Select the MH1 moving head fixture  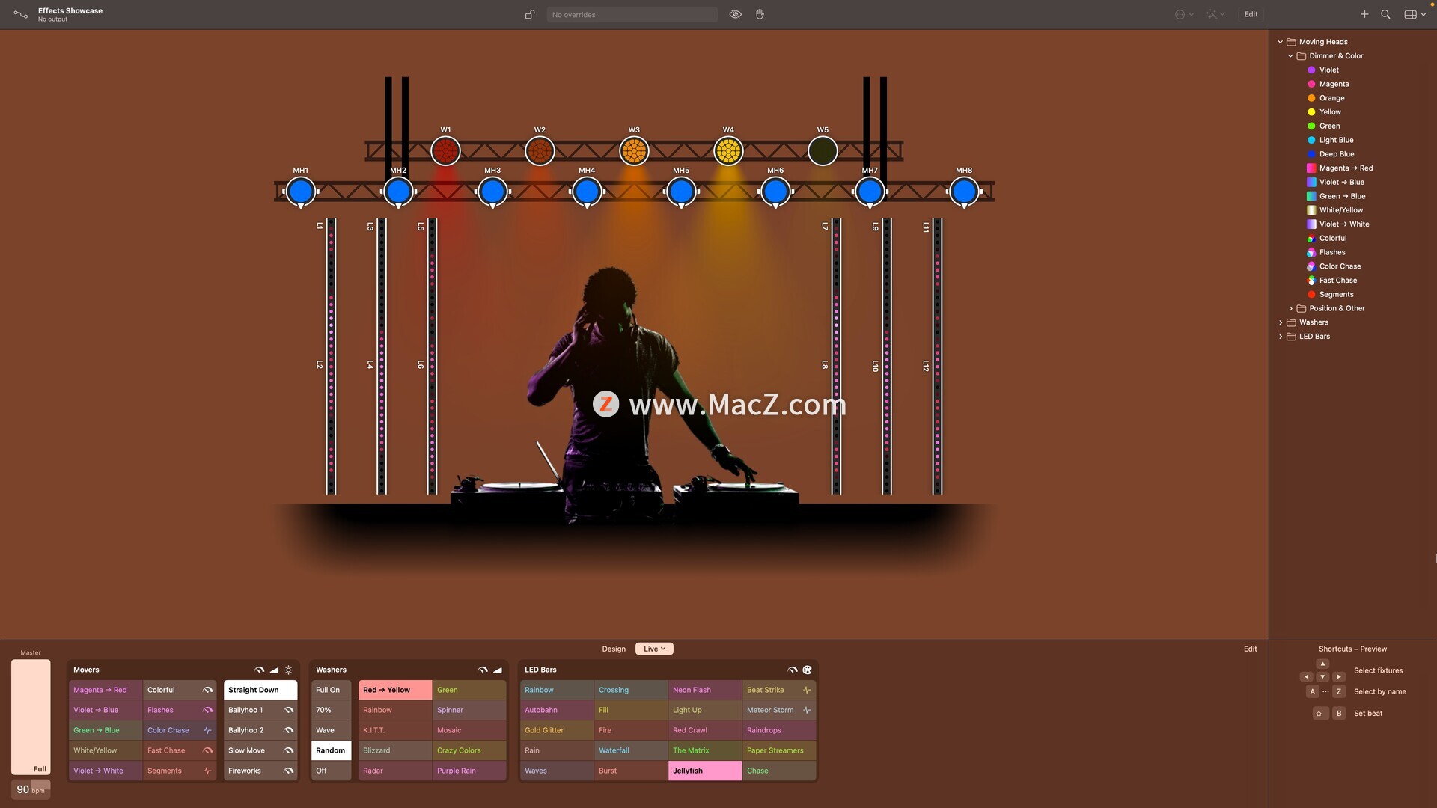point(301,192)
